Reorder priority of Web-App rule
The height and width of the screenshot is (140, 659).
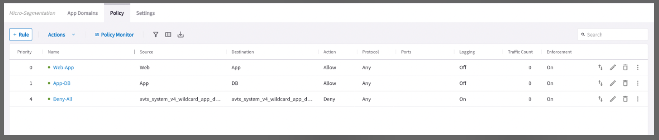(x=600, y=67)
